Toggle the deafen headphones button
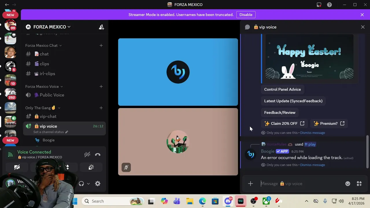The image size is (370, 208). click(x=81, y=183)
